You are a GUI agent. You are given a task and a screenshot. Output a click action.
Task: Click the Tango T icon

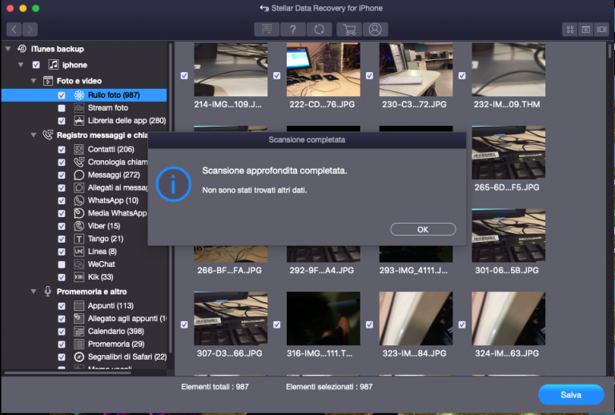click(x=78, y=239)
